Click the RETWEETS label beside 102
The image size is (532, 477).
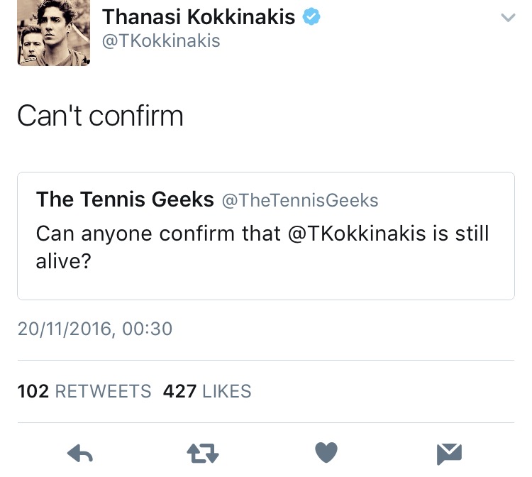pos(103,391)
